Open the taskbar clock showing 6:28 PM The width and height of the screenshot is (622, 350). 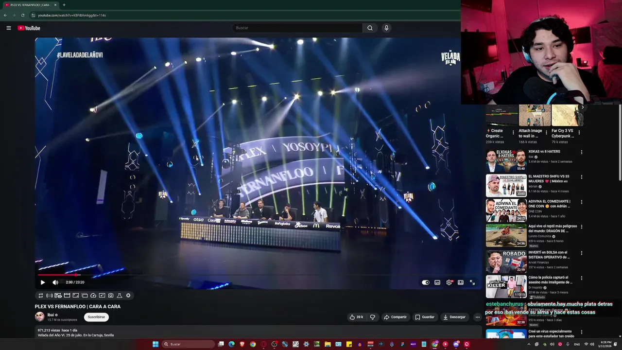click(606, 344)
